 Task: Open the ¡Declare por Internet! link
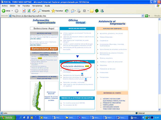coord(51,93)
